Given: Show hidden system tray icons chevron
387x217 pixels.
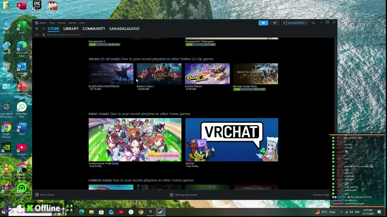Looking at the screenshot, I should click(341, 212).
